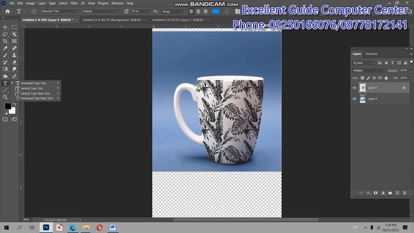Select the Rectangular Marquee tool
414x233 pixels.
pyautogui.click(x=14, y=27)
